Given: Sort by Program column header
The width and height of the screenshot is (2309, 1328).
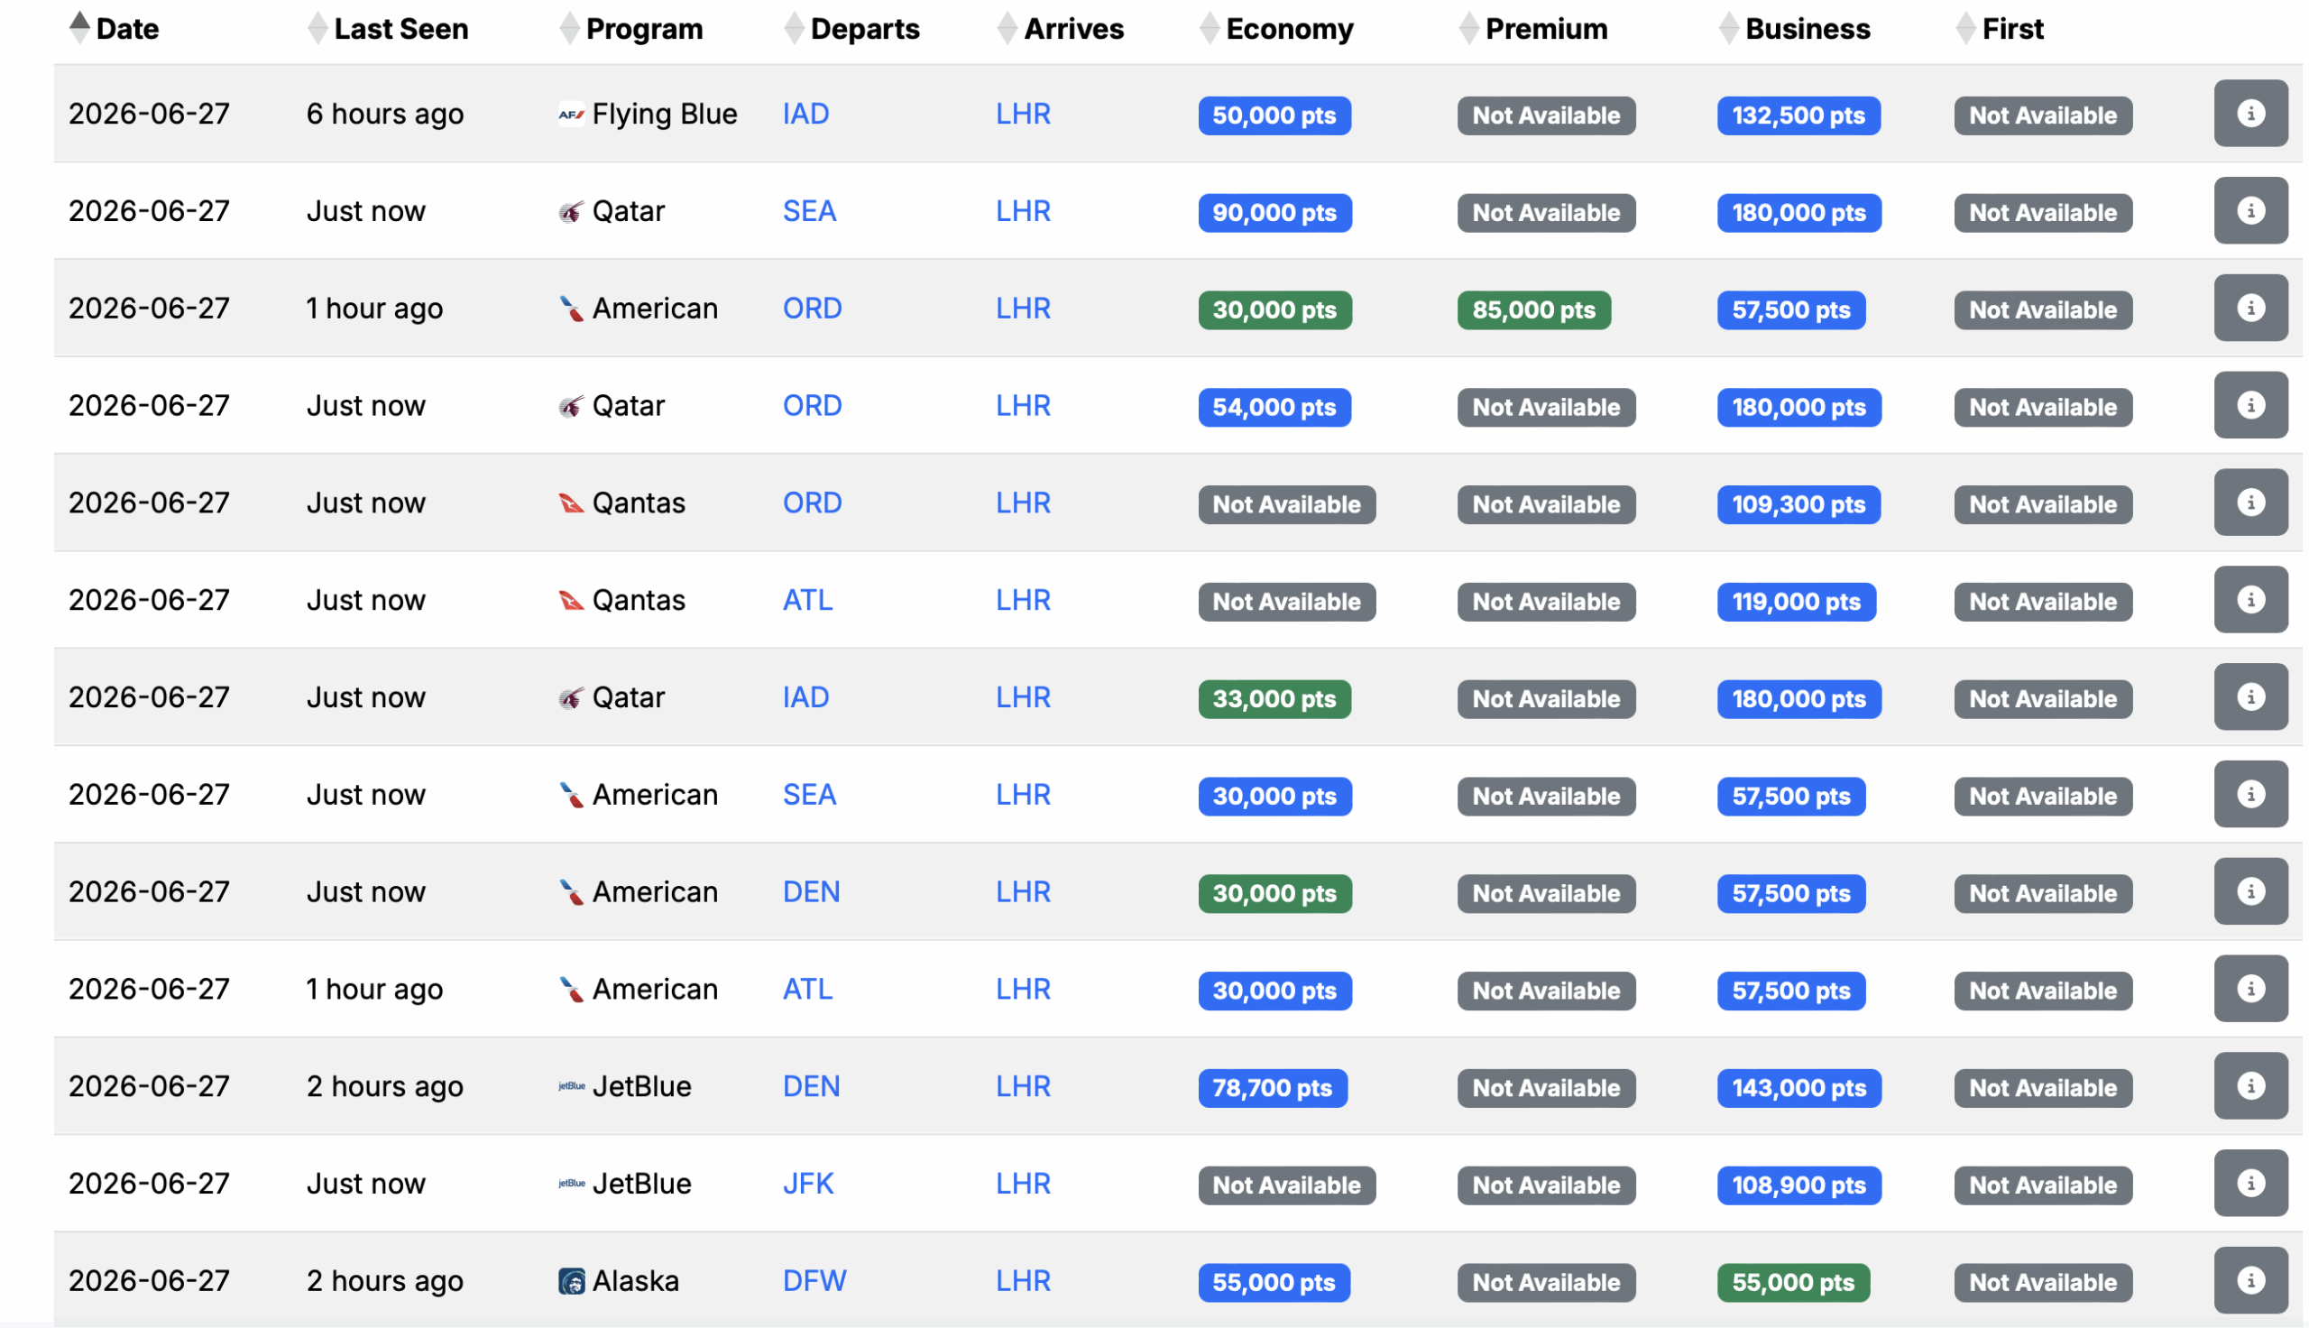Looking at the screenshot, I should pos(644,29).
